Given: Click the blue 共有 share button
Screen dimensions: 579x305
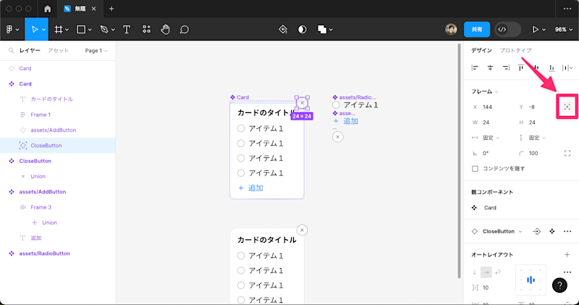Looking at the screenshot, I should 477,30.
